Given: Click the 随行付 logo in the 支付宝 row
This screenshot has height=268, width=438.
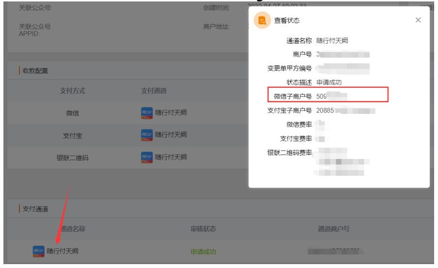Looking at the screenshot, I should click(147, 135).
